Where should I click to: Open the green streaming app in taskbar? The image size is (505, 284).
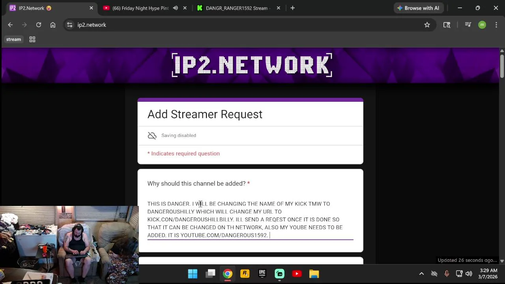[279, 274]
